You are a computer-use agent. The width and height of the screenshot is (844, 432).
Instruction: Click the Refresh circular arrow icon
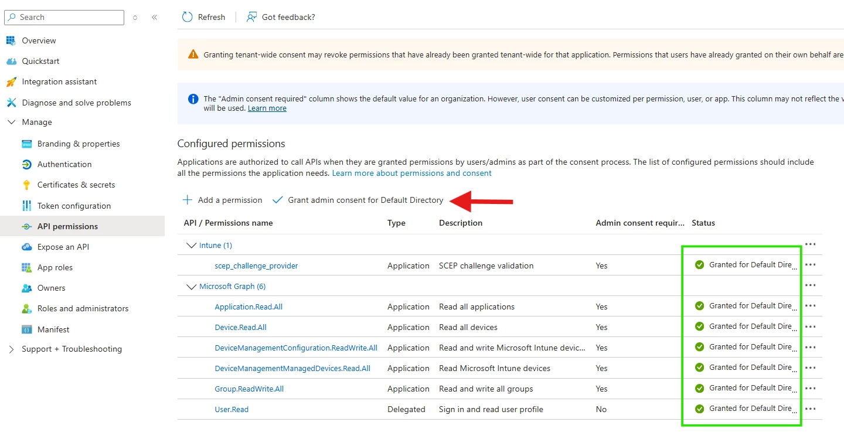[x=187, y=17]
